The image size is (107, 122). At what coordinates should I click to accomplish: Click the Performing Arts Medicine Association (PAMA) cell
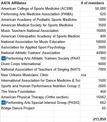pos(40,14)
